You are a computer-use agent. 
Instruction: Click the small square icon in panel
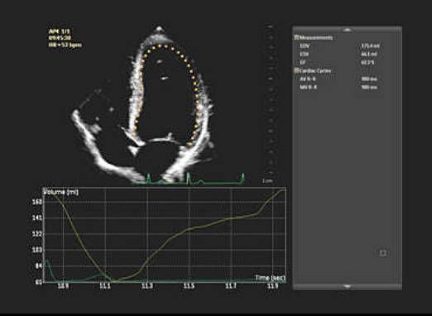click(383, 253)
